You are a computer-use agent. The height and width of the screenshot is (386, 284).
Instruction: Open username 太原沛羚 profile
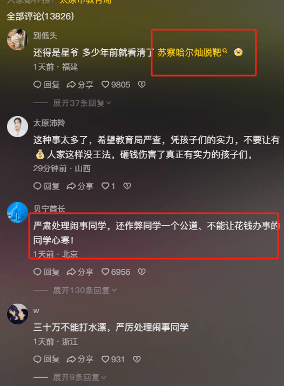coord(49,123)
